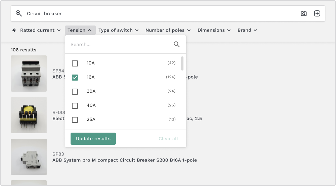Click the search icon in the Tension dropdown
Viewport: 336px width, 186px height.
click(176, 44)
